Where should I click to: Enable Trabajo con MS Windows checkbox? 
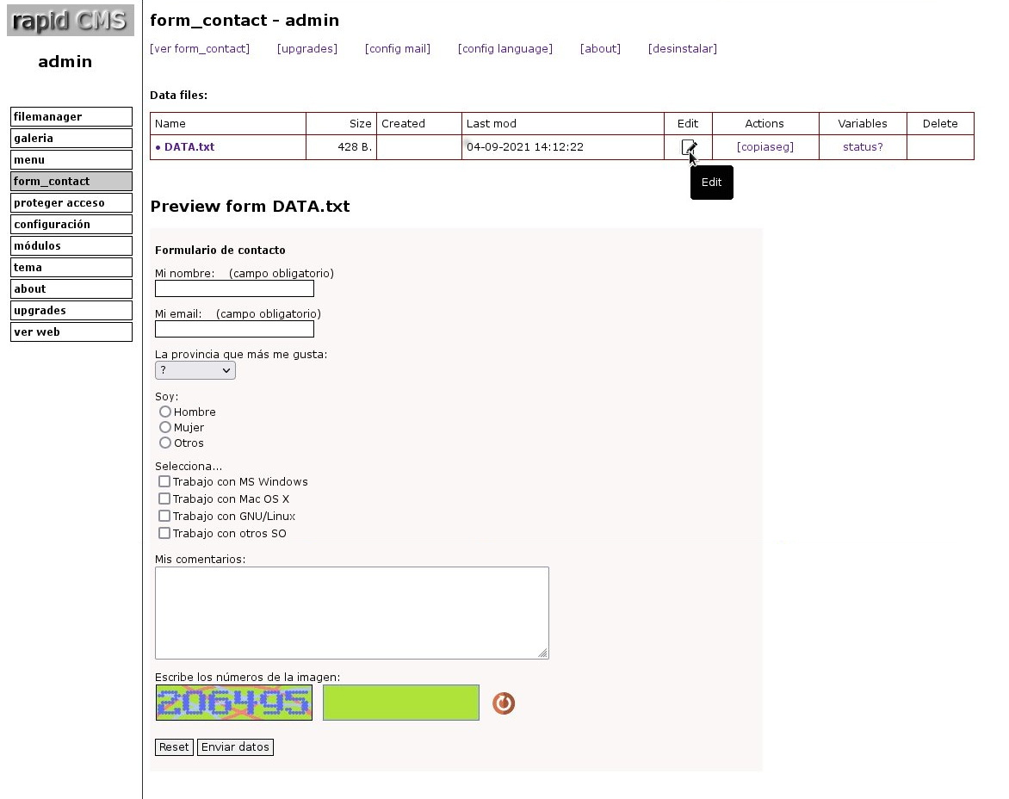tap(164, 481)
